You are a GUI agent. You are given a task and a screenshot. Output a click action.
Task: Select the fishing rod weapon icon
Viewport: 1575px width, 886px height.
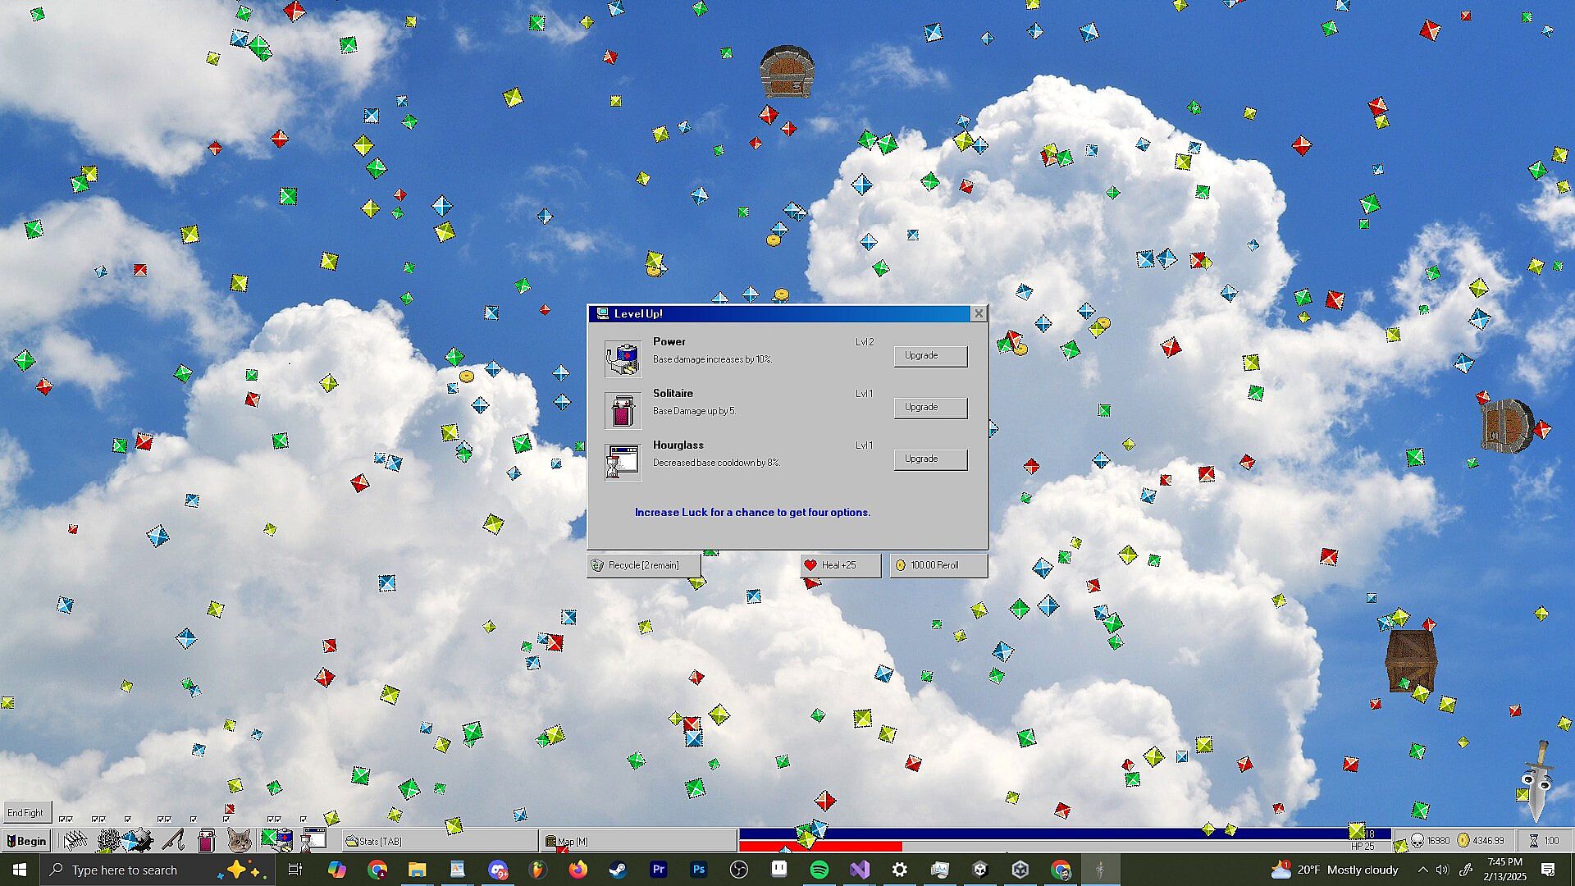click(x=173, y=840)
